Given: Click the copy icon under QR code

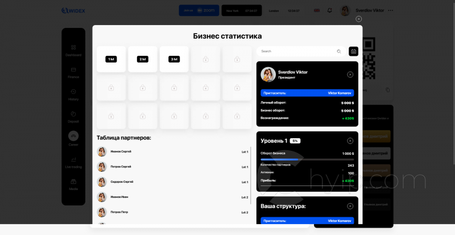Looking at the screenshot, I should tap(388, 90).
